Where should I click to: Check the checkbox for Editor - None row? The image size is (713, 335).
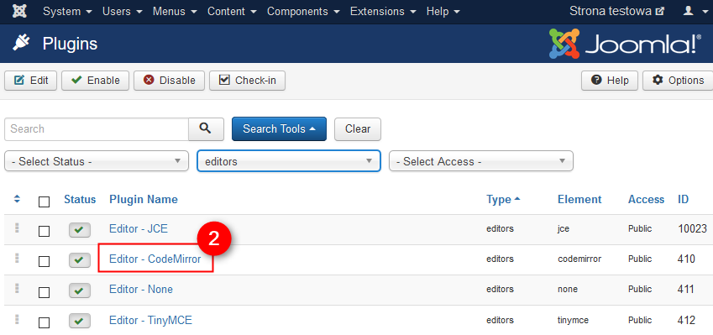45,292
